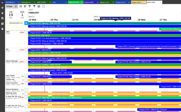Select the Cory Coder resource
The height and width of the screenshot is (112, 181).
10,76
